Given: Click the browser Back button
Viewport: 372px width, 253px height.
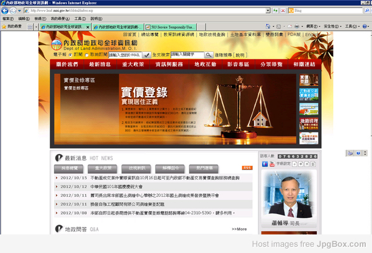Looking at the screenshot, I should (x=5, y=11).
